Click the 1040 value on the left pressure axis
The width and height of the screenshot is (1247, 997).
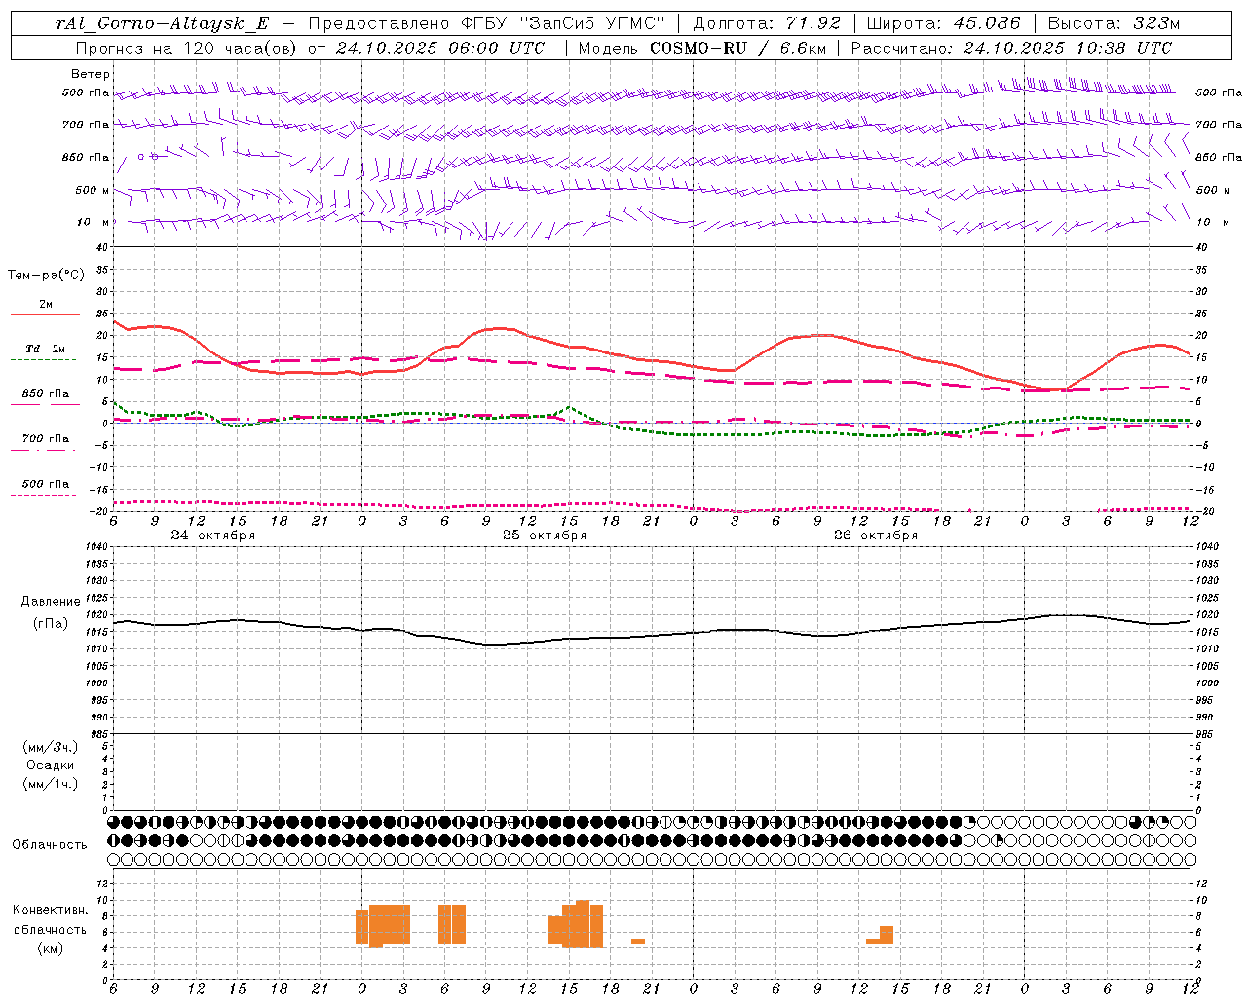[x=94, y=546]
